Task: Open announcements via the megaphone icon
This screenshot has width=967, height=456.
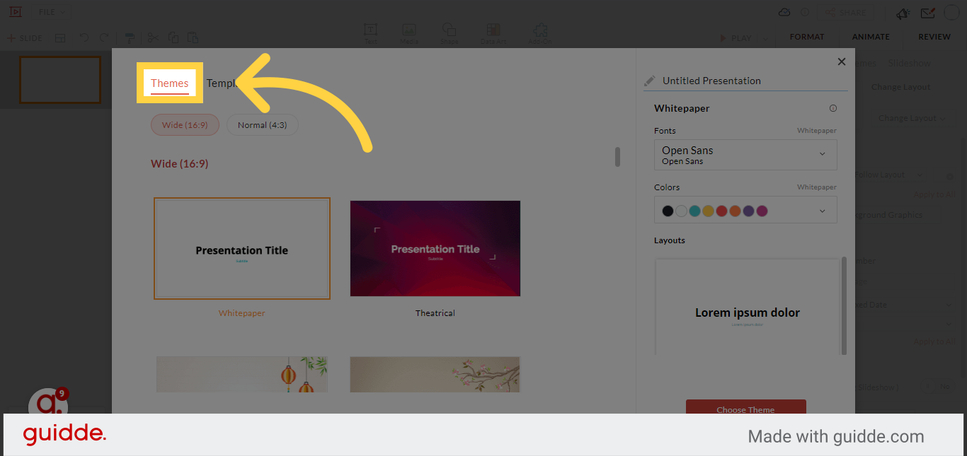Action: pos(903,13)
